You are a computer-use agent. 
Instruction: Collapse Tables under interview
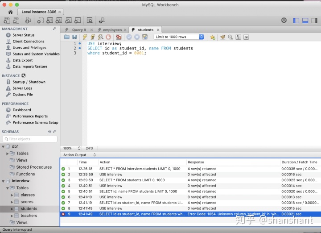pyautogui.click(x=8, y=188)
